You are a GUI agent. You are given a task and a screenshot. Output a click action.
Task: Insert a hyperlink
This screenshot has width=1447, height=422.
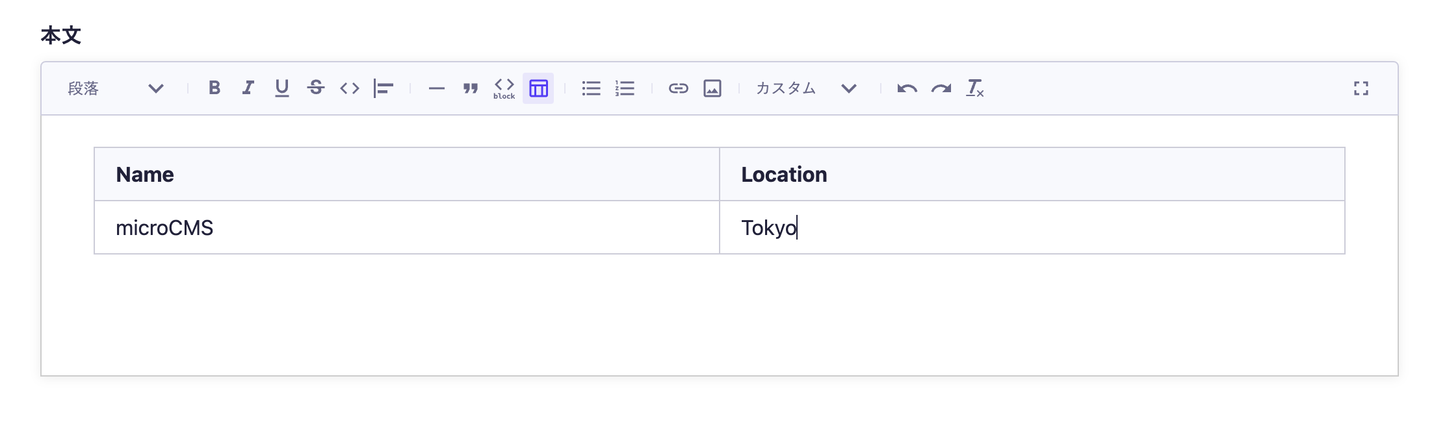click(x=678, y=88)
